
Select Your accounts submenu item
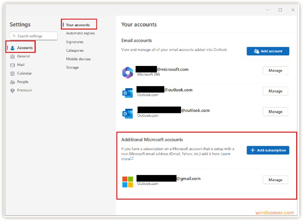click(78, 25)
